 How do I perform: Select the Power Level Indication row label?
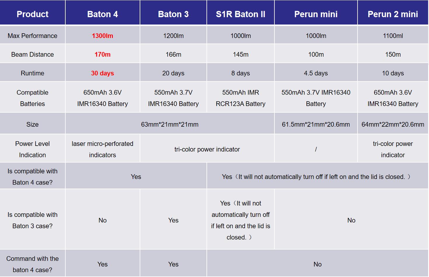coord(32,149)
